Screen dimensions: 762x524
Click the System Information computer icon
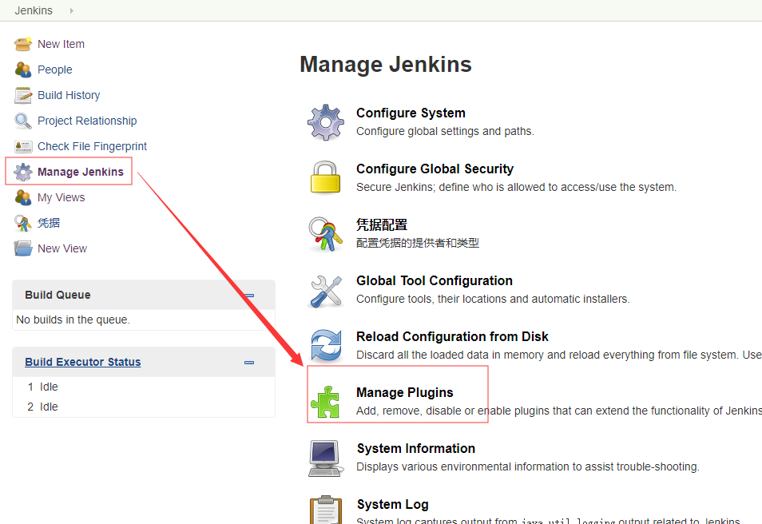[x=326, y=458]
